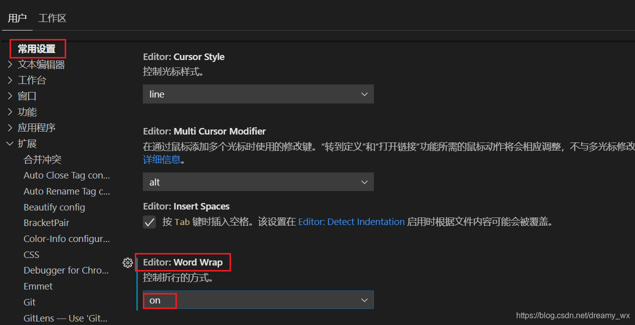Select the Auto Close Tag configuration entry
Image resolution: width=635 pixels, height=325 pixels.
click(x=67, y=175)
